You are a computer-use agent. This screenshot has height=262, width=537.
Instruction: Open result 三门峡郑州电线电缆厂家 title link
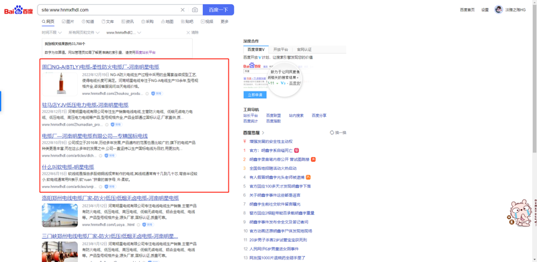(x=110, y=236)
